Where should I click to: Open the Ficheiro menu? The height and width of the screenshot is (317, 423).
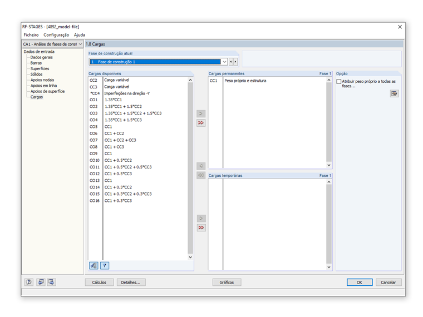click(x=31, y=35)
